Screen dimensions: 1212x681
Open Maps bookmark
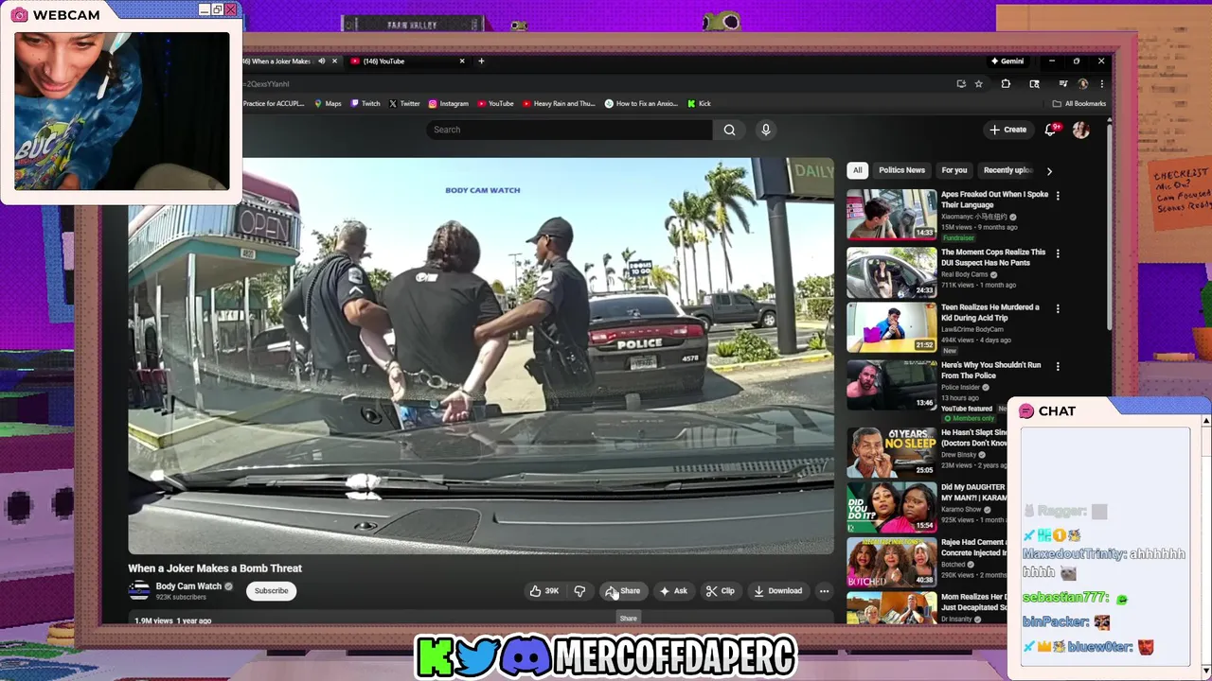328,103
